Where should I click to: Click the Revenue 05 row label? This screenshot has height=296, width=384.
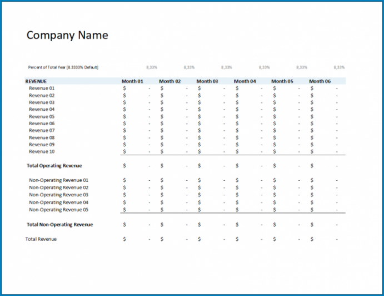(42, 116)
